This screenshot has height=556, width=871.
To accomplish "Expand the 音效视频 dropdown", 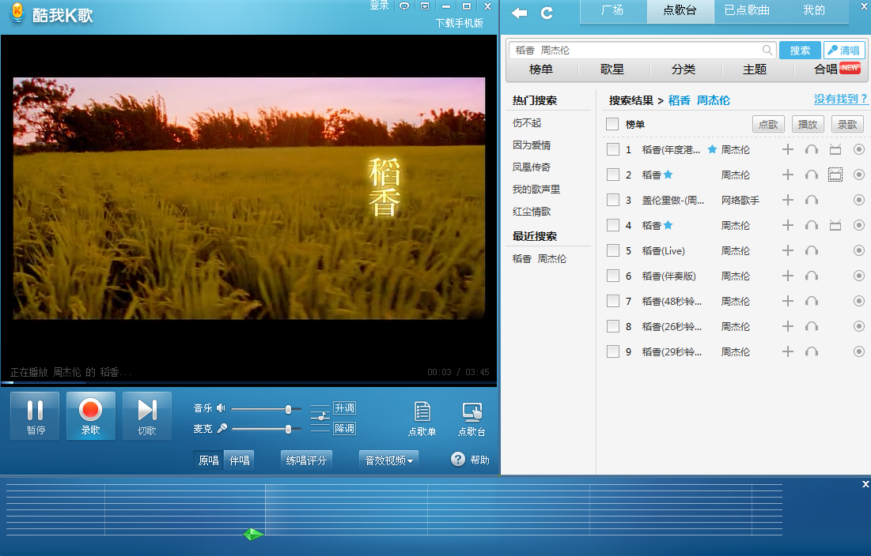I will click(389, 460).
